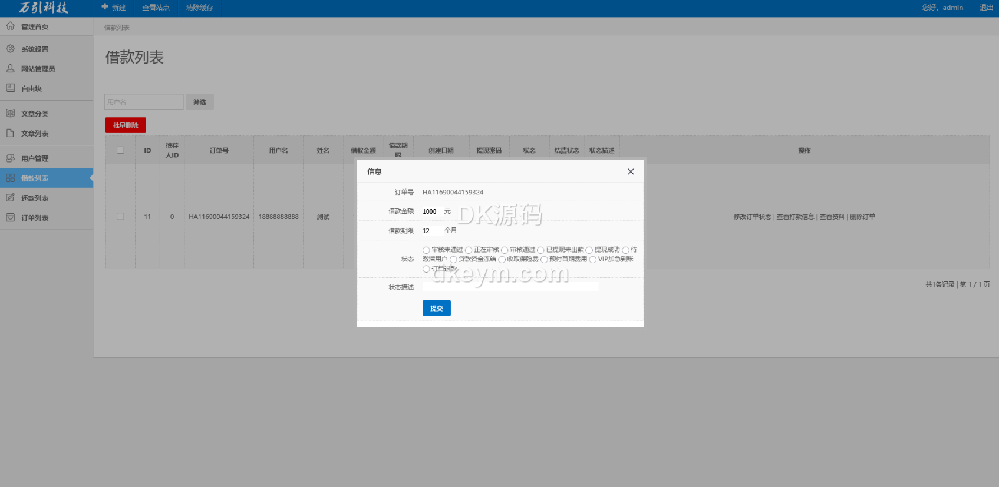Viewport: 999px width, 487px height.
Task: Click the person icon for 网站管理员
Action: click(11, 69)
